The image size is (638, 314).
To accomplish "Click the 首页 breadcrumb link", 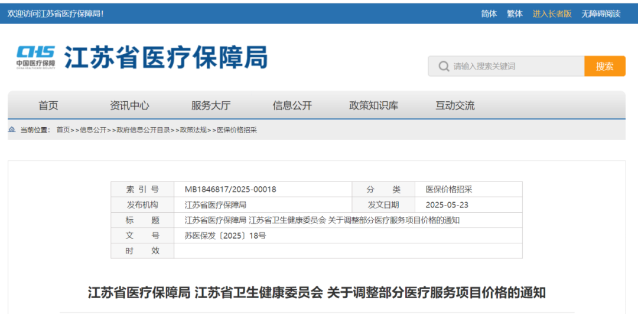I will (x=63, y=130).
